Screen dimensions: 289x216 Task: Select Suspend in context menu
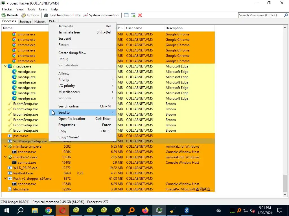point(83,39)
